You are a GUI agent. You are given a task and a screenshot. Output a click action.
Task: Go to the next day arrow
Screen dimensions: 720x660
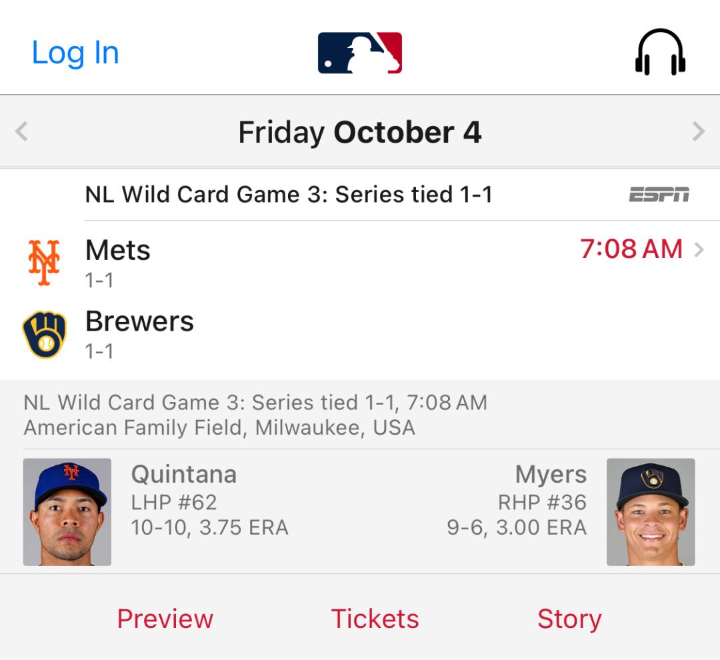click(699, 131)
